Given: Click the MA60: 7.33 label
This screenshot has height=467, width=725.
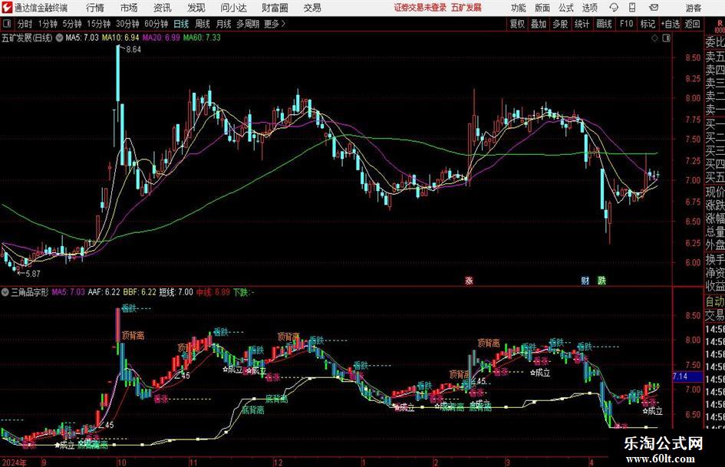Looking at the screenshot, I should click(x=202, y=38).
